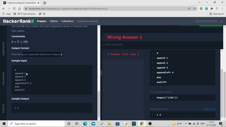Open notification center icon

221,124
